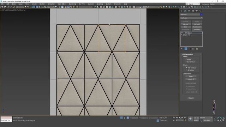Toggle the Auto Key button
The width and height of the screenshot is (226, 127).
point(196,118)
